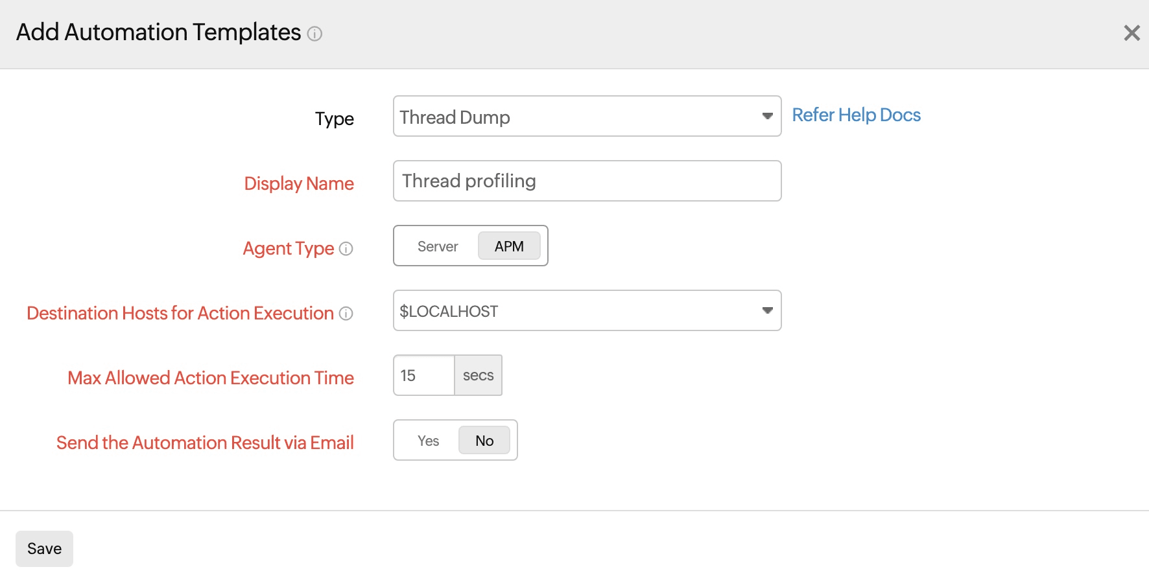
Task: Expand the Type dropdown showing Thread Dump
Action: click(x=587, y=117)
